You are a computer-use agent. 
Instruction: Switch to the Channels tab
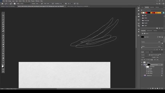tap(147, 52)
